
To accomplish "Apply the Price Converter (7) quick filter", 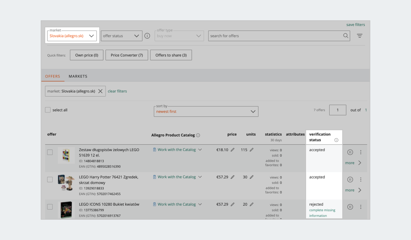I will pos(127,55).
